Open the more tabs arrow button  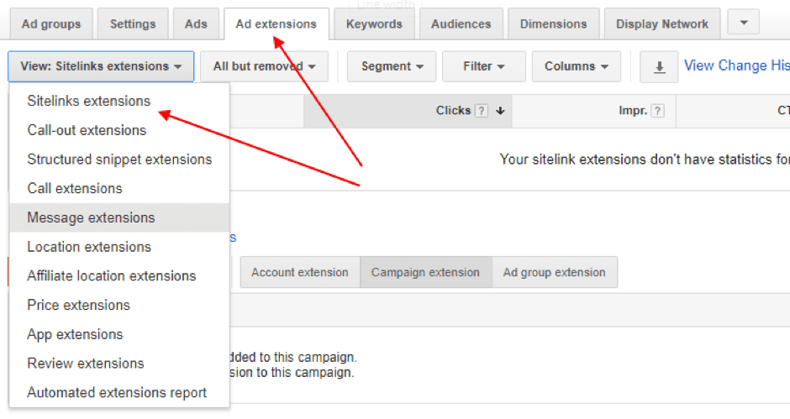click(x=743, y=23)
